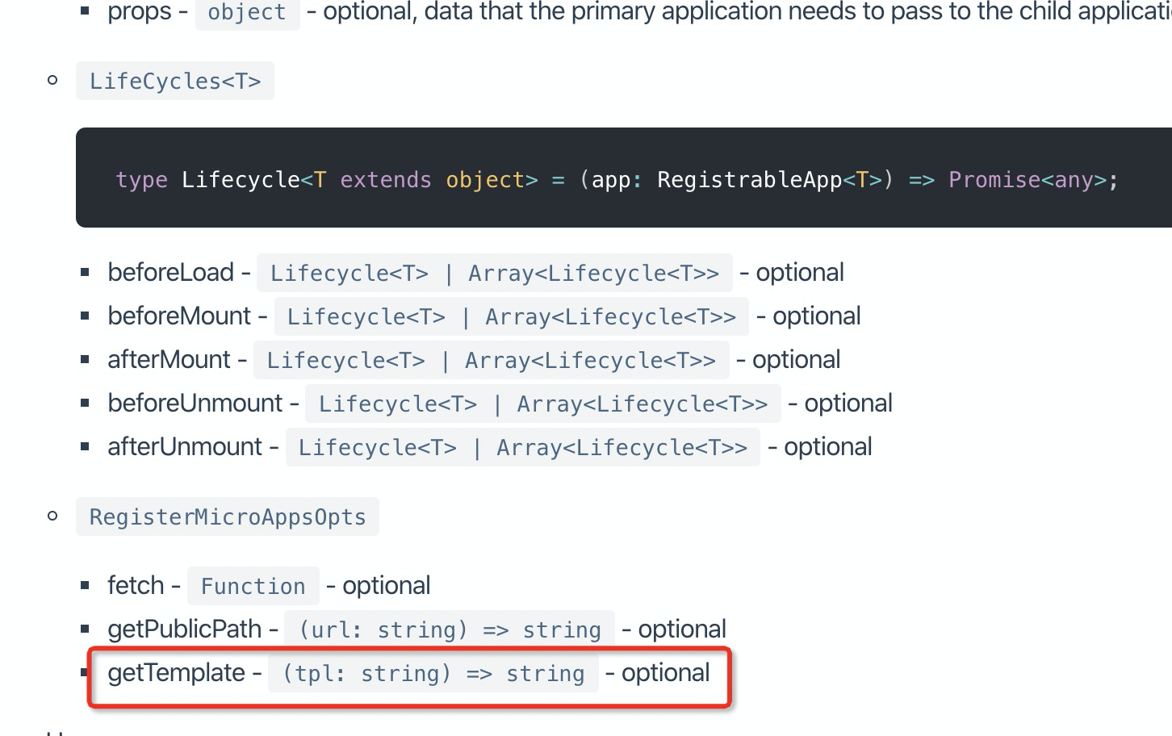The image size is (1172, 736).
Task: Select the Function code span beside fetch
Action: click(253, 585)
